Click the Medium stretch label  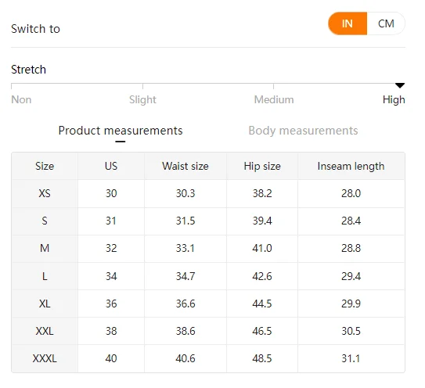[274, 99]
